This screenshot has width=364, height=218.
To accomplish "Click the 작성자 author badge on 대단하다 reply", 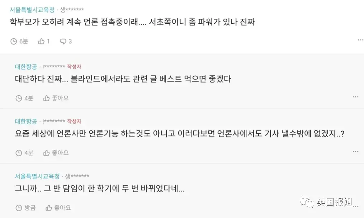I will coord(74,66).
